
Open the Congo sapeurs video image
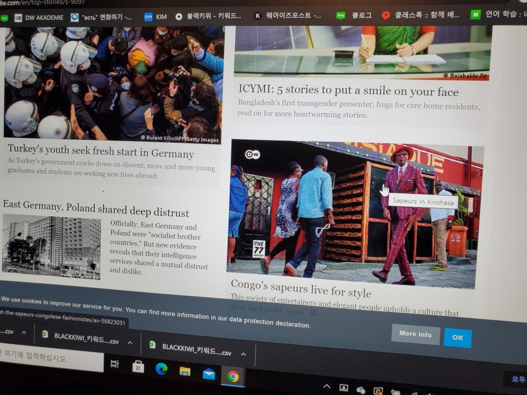point(355,214)
